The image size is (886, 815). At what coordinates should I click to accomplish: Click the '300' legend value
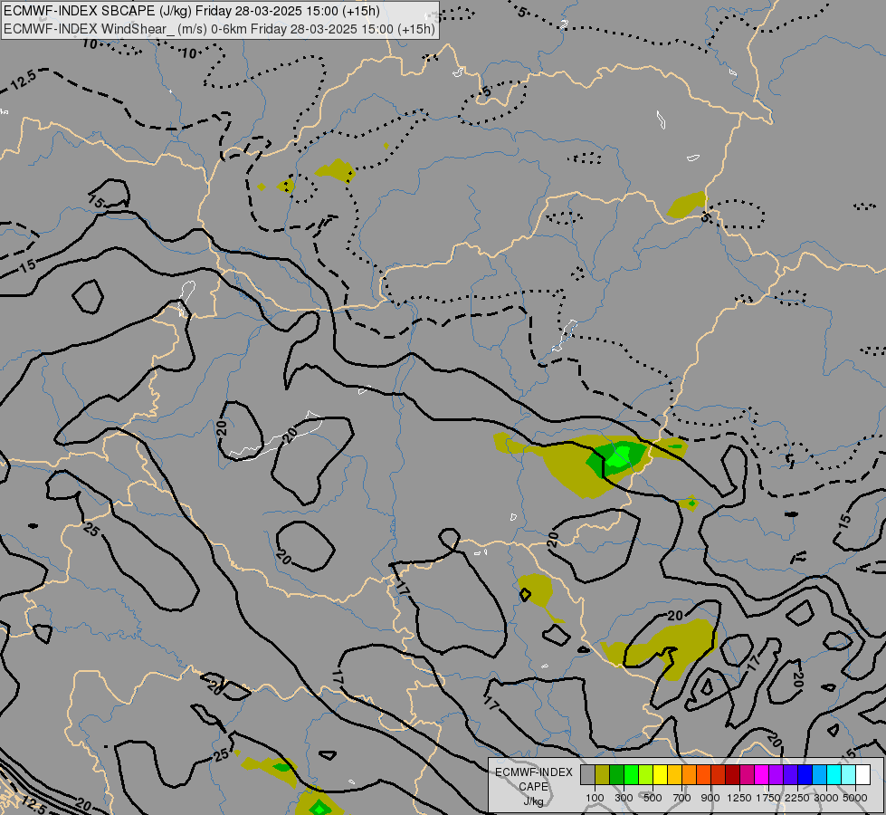pyautogui.click(x=624, y=798)
